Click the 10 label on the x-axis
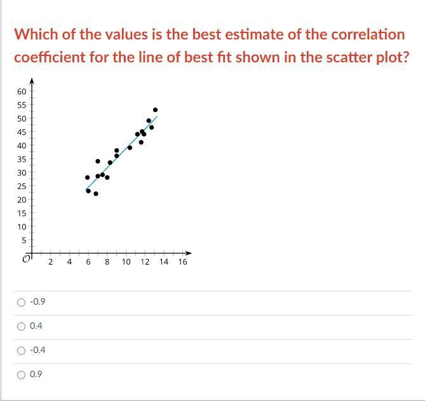The height and width of the screenshot is (402, 425). (x=126, y=261)
